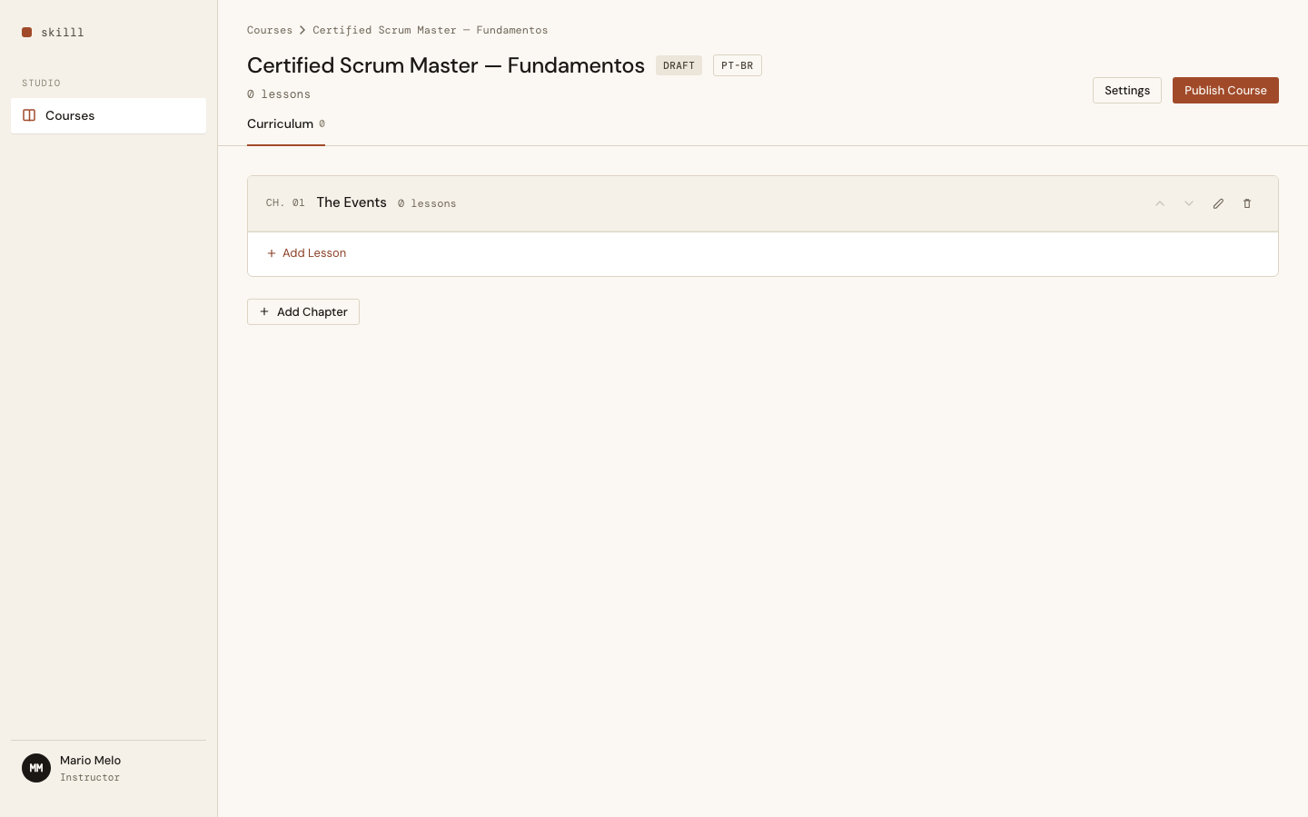Viewport: 1308px width, 817px height.
Task: Add Lesson to The Events chapter
Action: click(307, 253)
